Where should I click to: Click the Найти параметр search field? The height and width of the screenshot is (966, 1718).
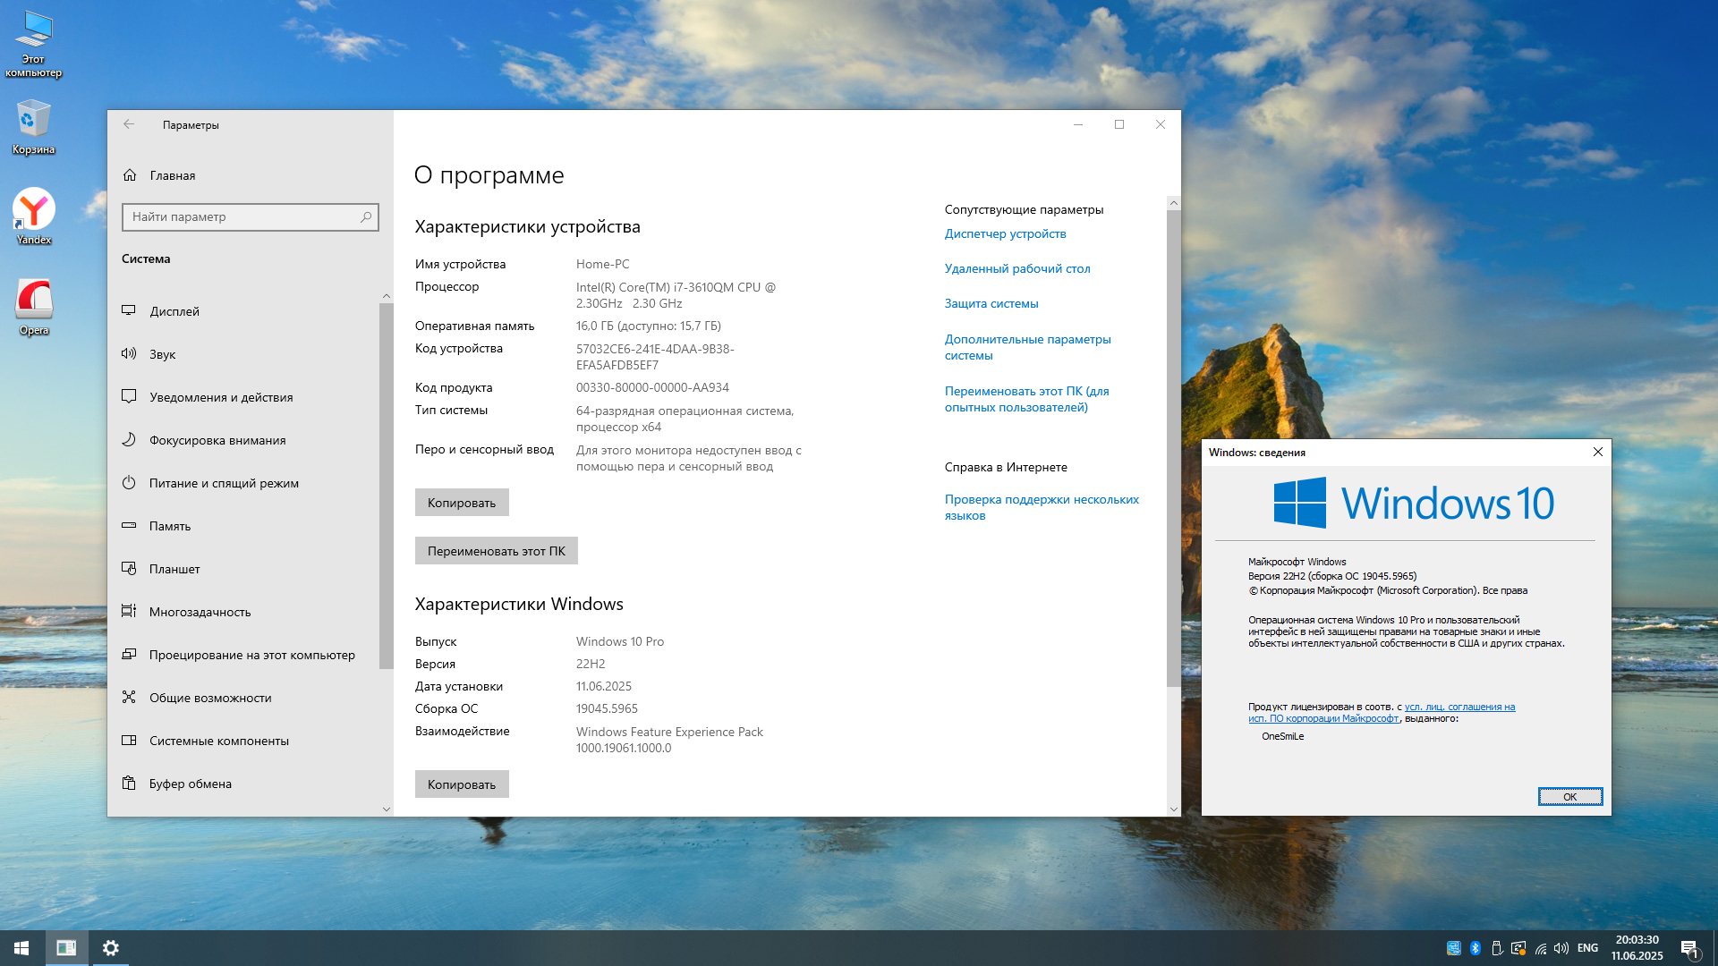click(242, 216)
